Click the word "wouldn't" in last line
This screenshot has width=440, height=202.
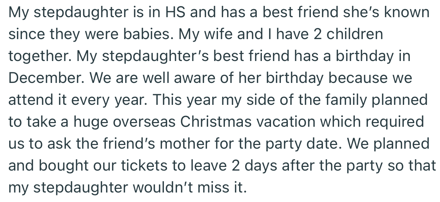pyautogui.click(x=154, y=187)
